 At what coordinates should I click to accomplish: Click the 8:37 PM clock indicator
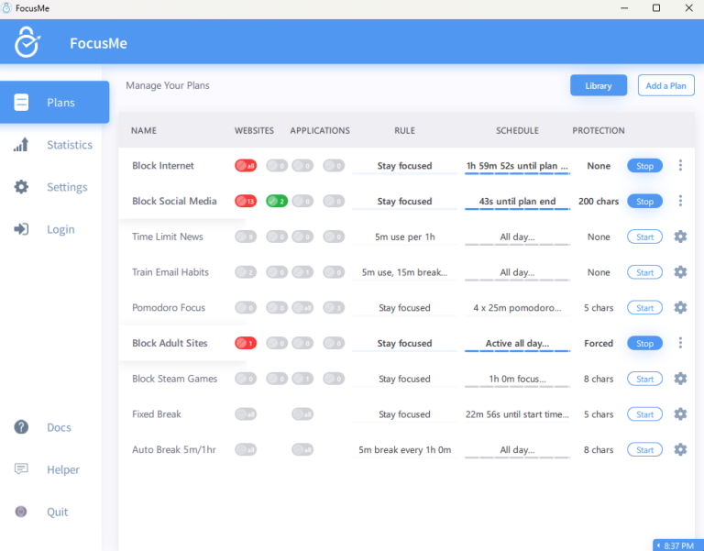tap(678, 545)
